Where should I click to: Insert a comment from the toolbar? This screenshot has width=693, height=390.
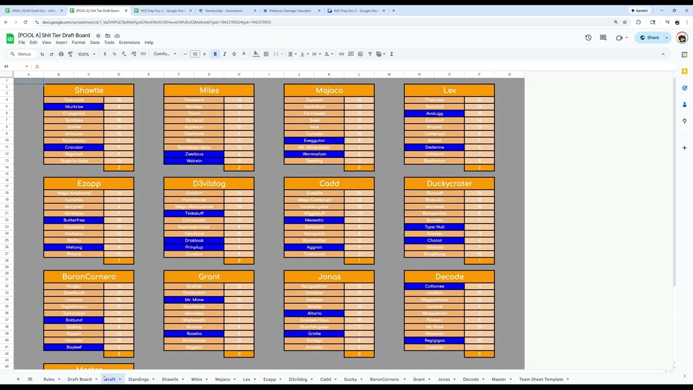click(x=351, y=54)
